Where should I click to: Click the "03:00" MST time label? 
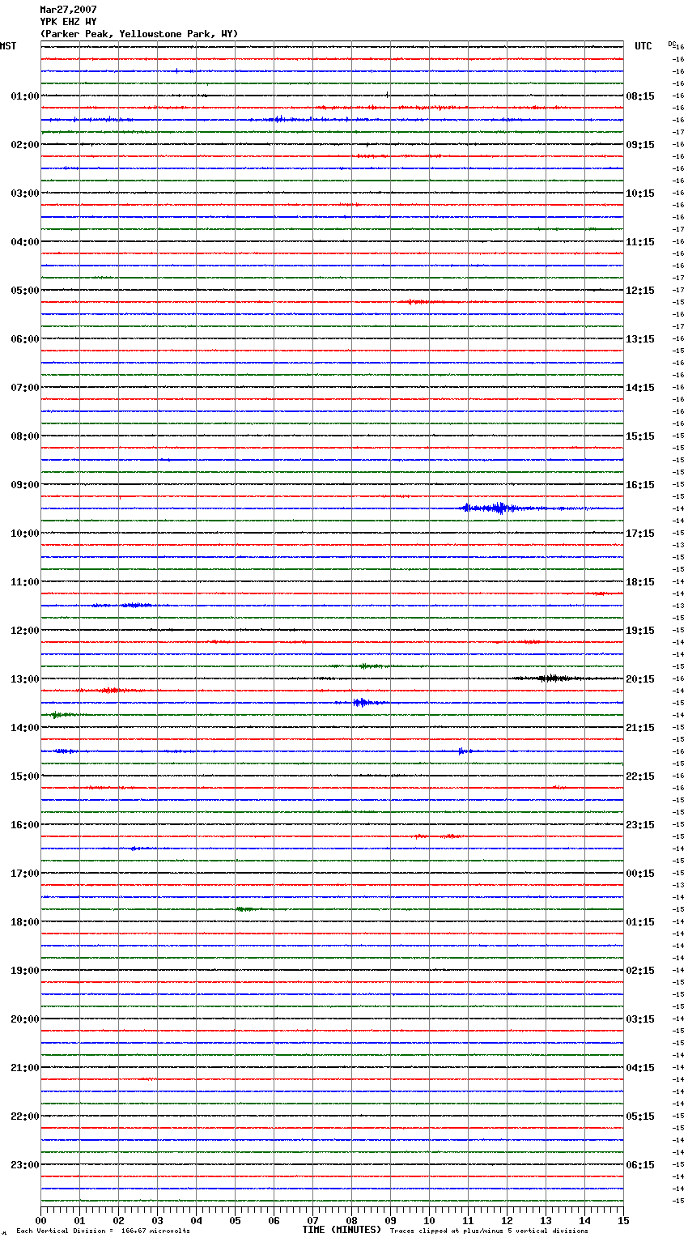coord(25,194)
